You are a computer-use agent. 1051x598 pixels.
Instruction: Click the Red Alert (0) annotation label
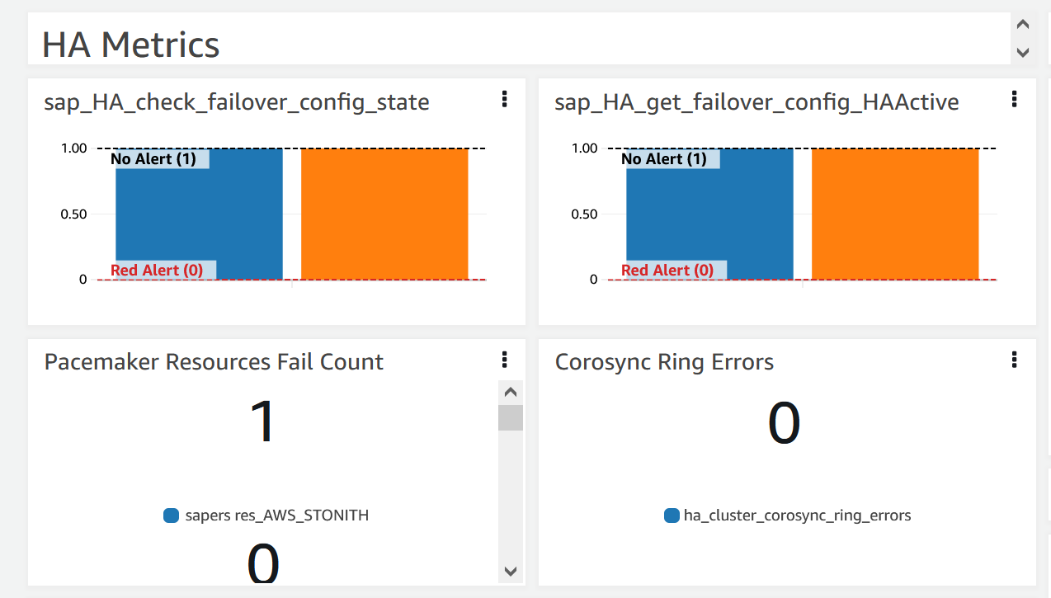click(x=157, y=270)
